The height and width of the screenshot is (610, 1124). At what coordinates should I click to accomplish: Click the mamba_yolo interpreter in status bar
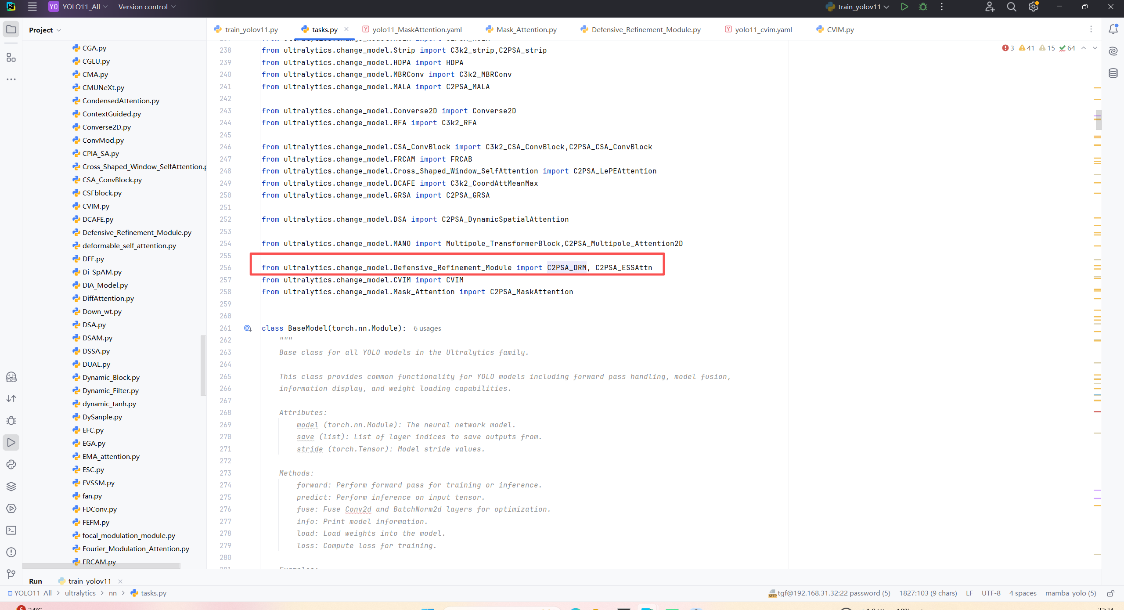(1070, 593)
